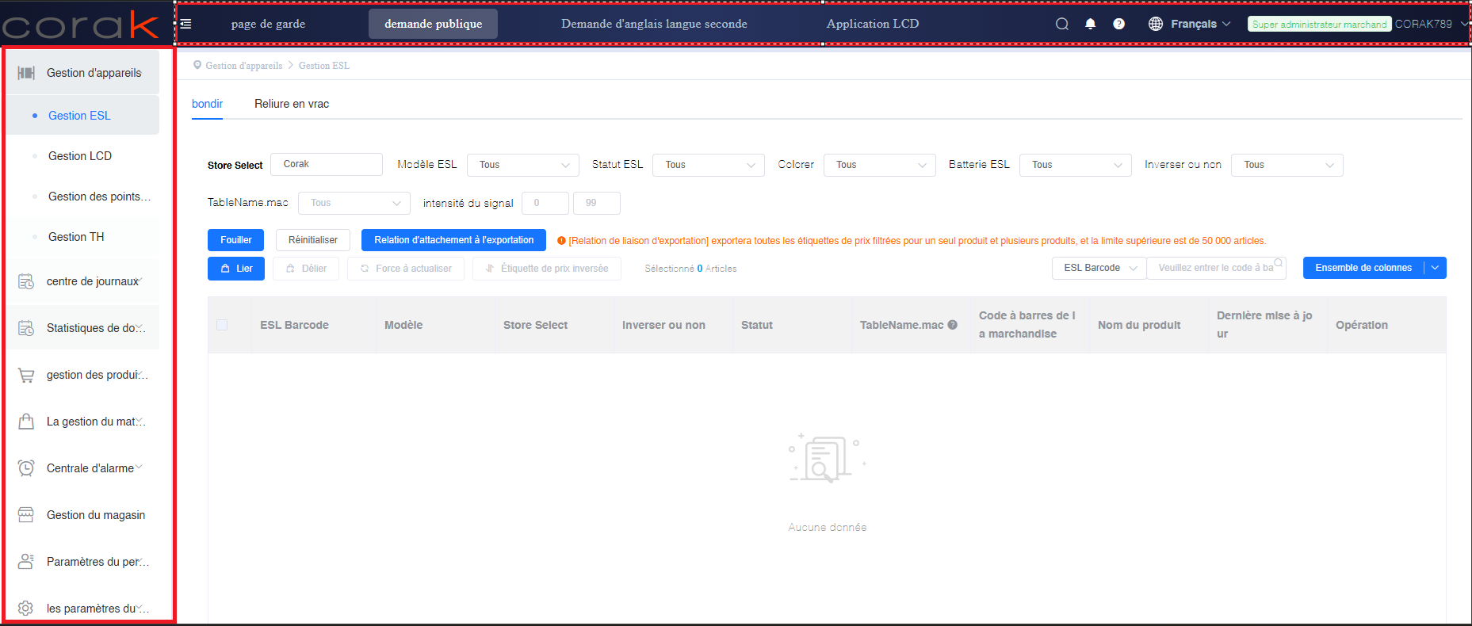Open the Statut ESL dropdown

tap(709, 165)
